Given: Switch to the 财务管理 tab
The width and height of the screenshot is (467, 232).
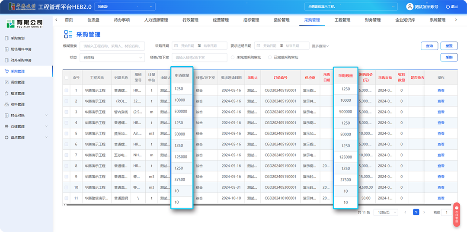Looking at the screenshot, I should (x=373, y=20).
